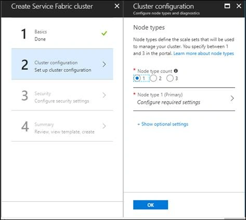Viewport: 246px width, 220px height.
Task: Close the Cluster configuration blade
Action: click(239, 6)
